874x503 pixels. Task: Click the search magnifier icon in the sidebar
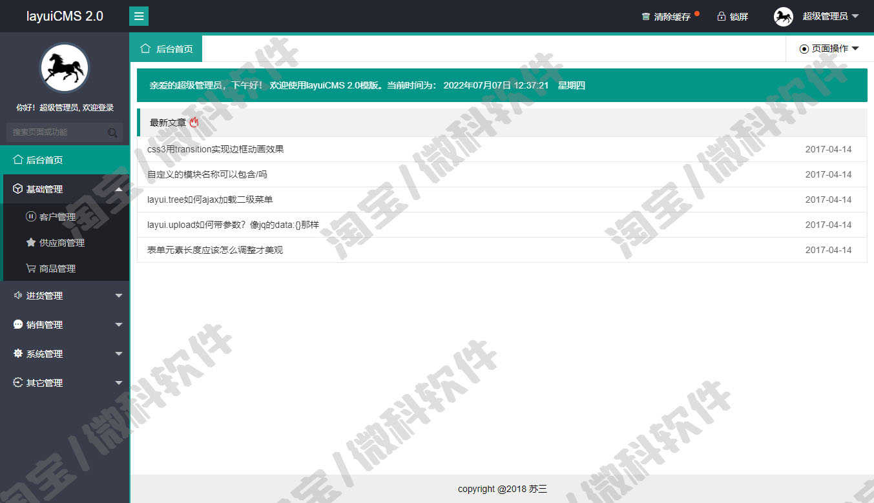coord(112,132)
